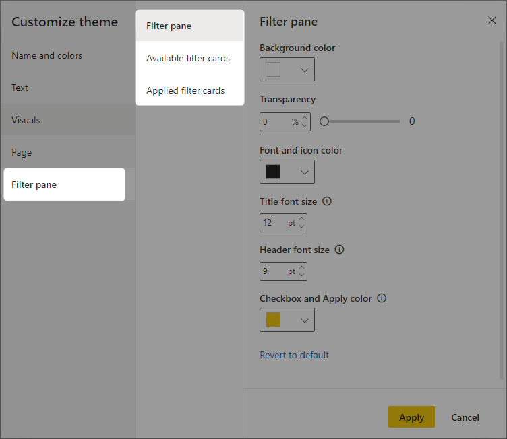Decrease the Transparency percentage with down arrow
The width and height of the screenshot is (507, 439).
point(304,125)
